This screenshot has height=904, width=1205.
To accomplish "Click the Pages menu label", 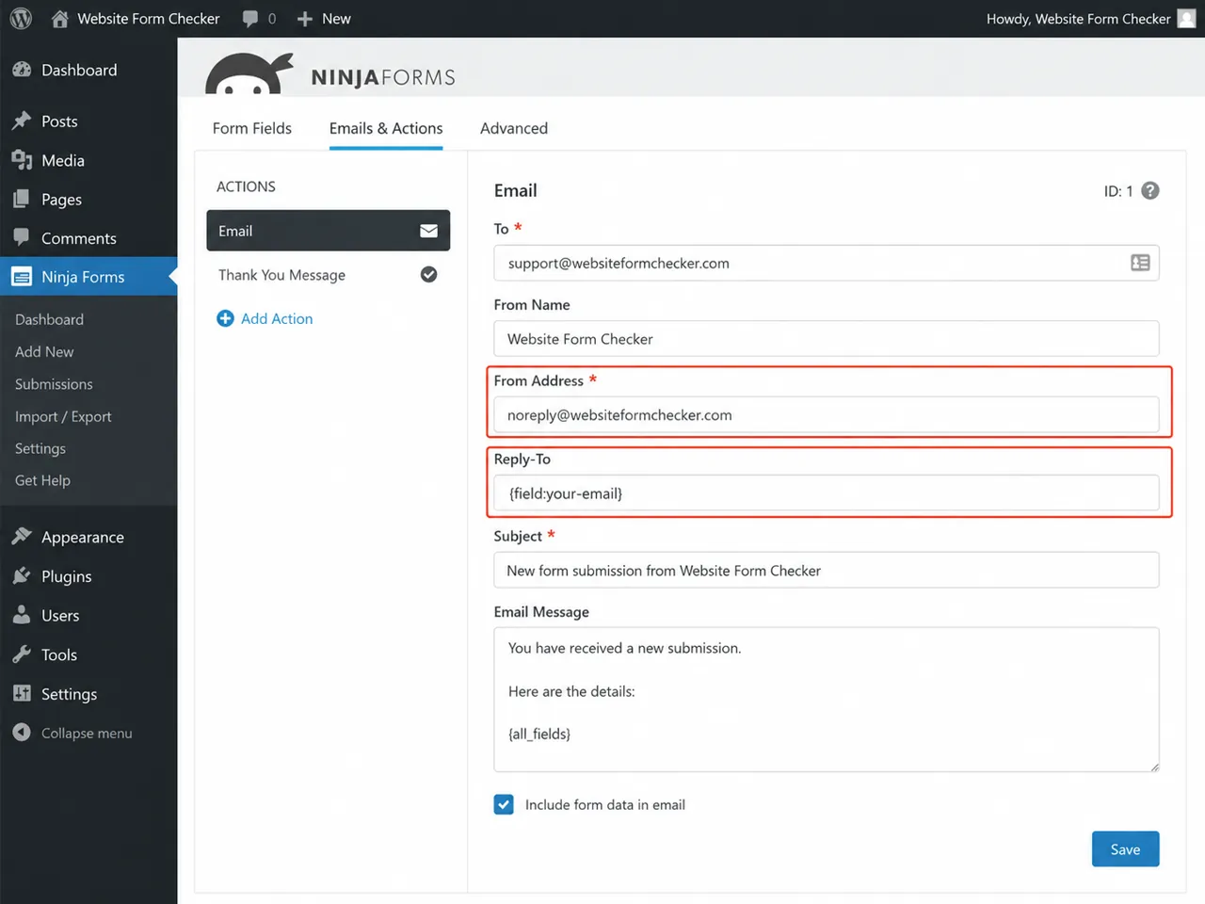I will 61,199.
